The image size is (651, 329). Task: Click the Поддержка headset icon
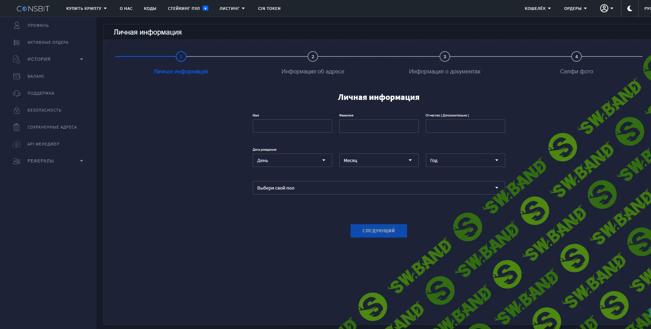click(x=17, y=93)
